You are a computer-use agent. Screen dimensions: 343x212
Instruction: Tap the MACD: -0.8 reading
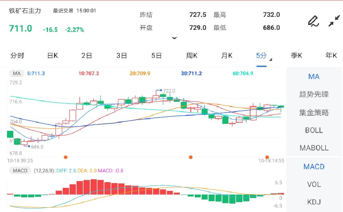coord(111,170)
